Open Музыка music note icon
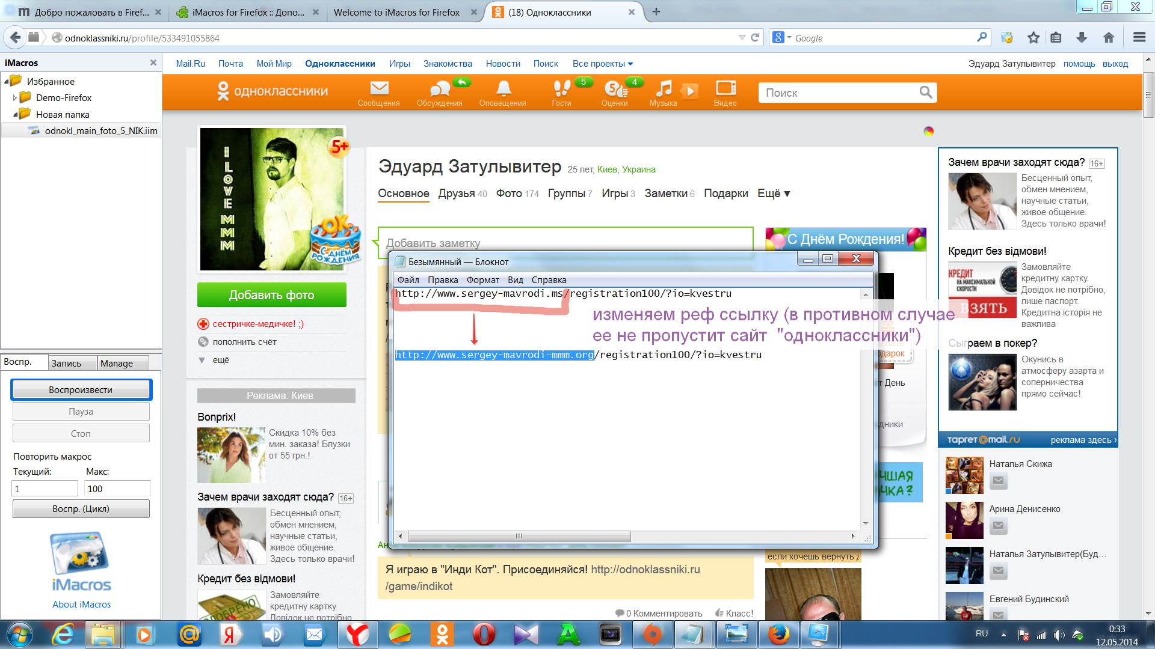Image resolution: width=1155 pixels, height=649 pixels. point(663,93)
